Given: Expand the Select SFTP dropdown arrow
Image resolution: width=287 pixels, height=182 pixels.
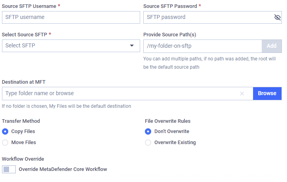Looking at the screenshot, I should click(132, 45).
